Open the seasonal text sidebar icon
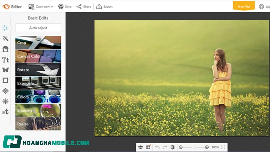Image resolution: width=270 pixels, height=152 pixels. [x=5, y=112]
